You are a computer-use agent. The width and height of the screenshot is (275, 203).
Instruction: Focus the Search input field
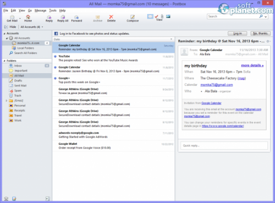pyautogui.click(x=233, y=17)
